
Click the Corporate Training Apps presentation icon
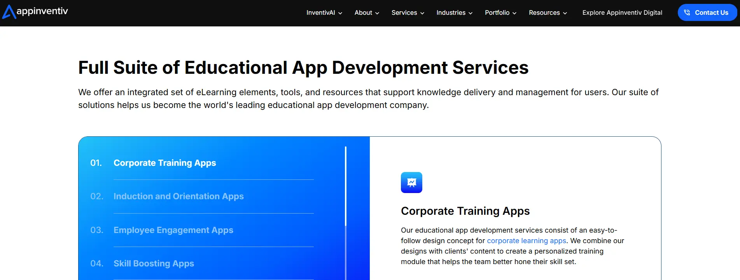click(411, 183)
